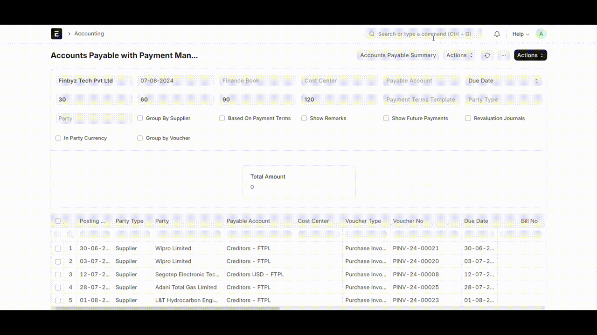Select row 4 Adani Total Gas checkbox

point(58,288)
